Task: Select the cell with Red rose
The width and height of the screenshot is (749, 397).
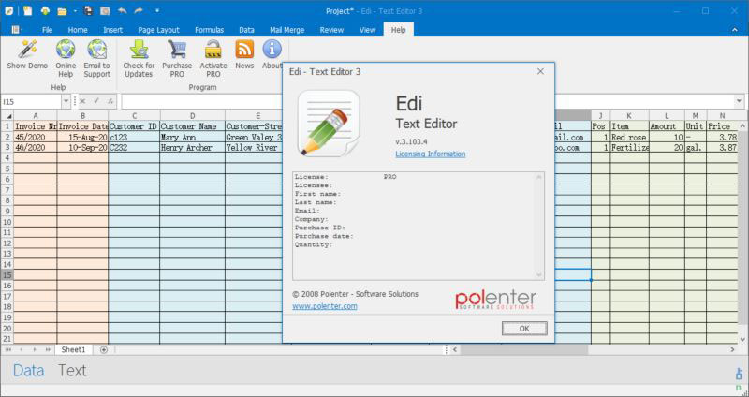Action: click(x=629, y=137)
